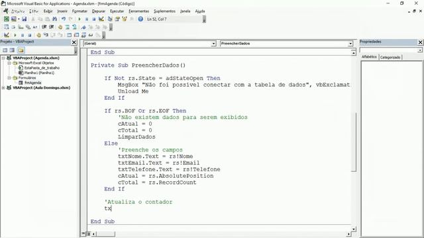The image size is (424, 238).
Task: Click the Complete Word icon
Action: (35, 27)
